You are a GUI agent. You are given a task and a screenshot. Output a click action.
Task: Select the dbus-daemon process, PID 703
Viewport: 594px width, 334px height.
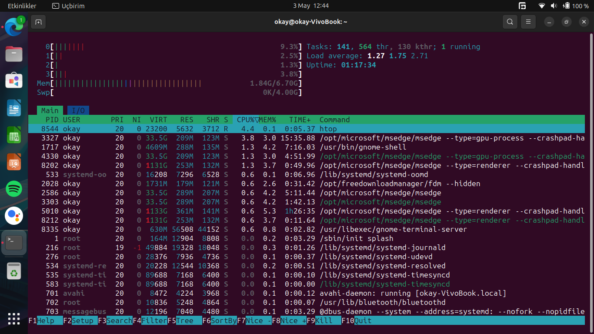pyautogui.click(x=307, y=311)
